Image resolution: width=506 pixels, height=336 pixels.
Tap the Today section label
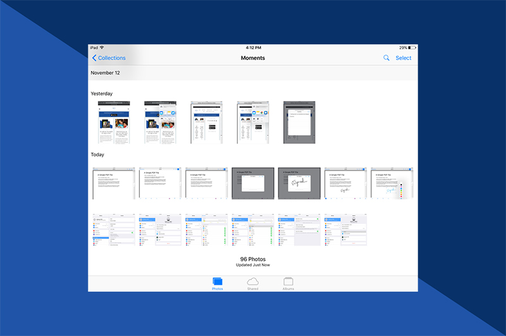(x=97, y=154)
